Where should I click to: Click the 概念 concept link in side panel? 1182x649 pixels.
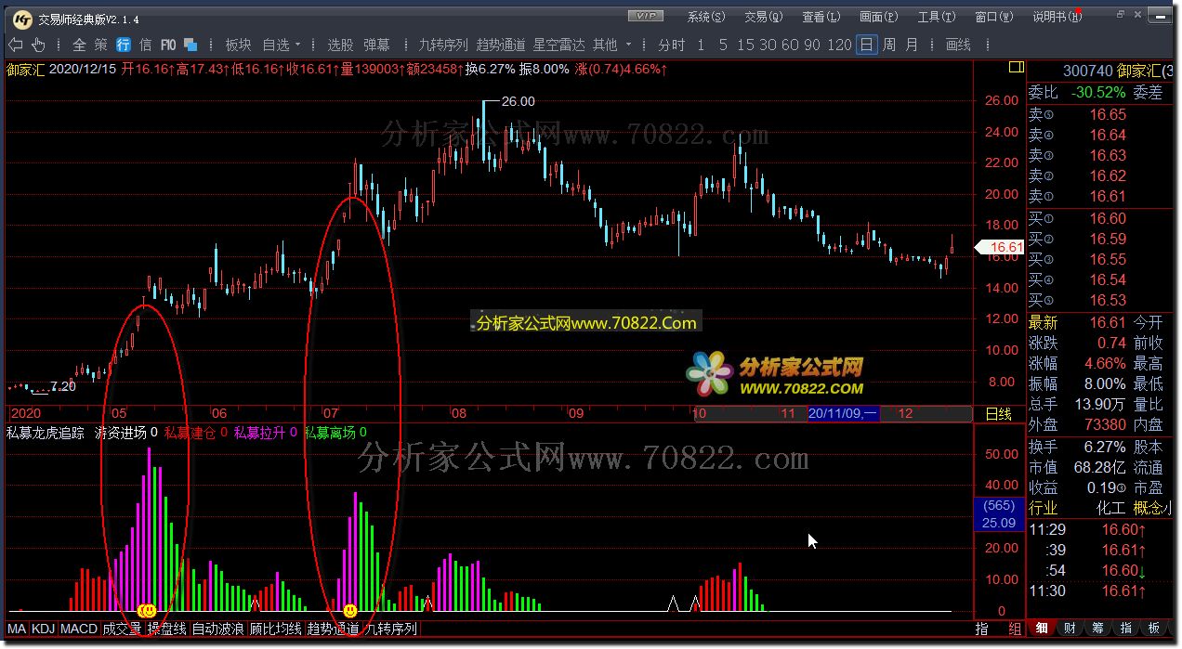[1153, 508]
